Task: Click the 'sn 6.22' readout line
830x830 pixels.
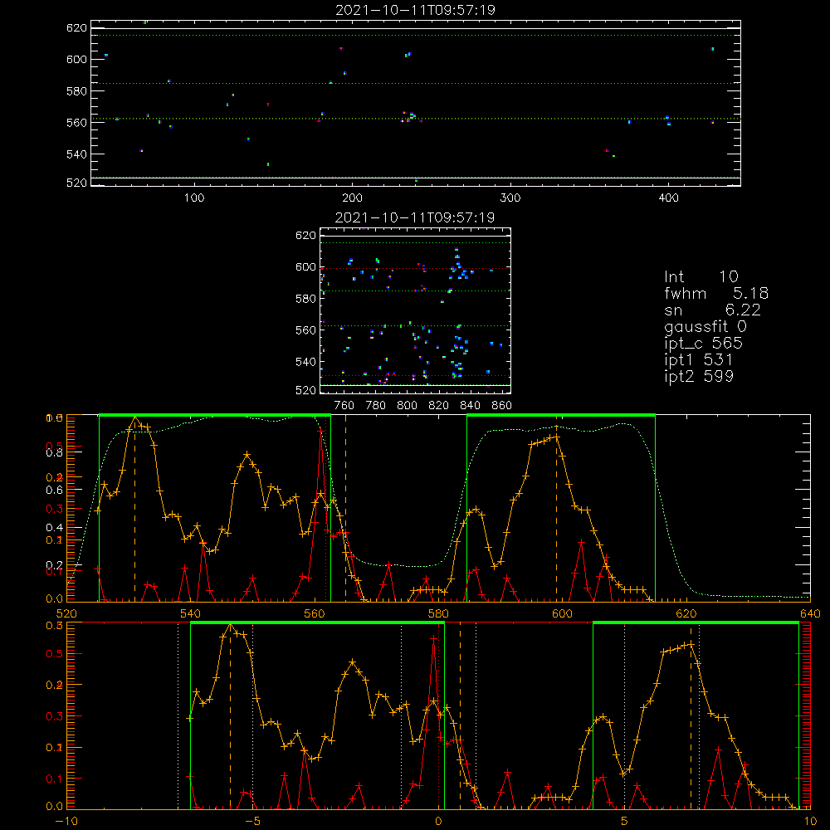Action: click(712, 310)
